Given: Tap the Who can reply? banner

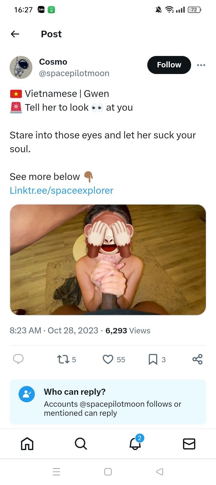Looking at the screenshot, I should click(108, 402).
